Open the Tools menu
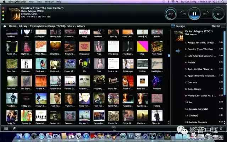The width and height of the screenshot is (227, 142). coord(39,2)
